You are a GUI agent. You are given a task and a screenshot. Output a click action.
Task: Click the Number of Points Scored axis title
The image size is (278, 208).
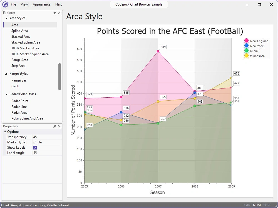[73, 110]
